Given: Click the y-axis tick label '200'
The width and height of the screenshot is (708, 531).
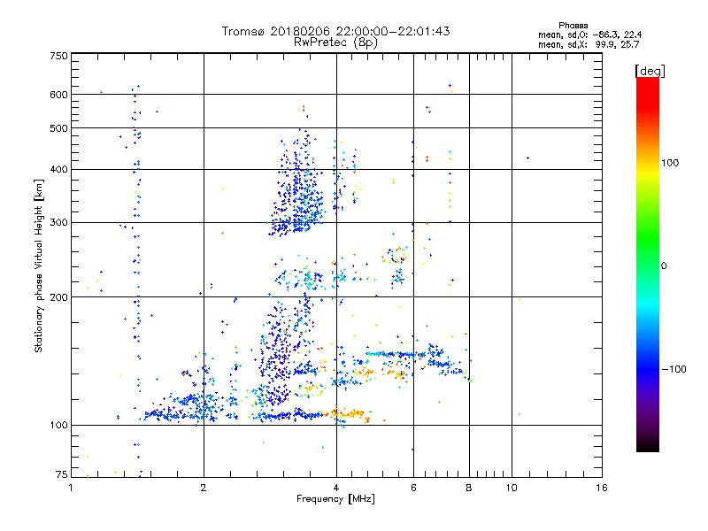Looking at the screenshot, I should 58,297.
